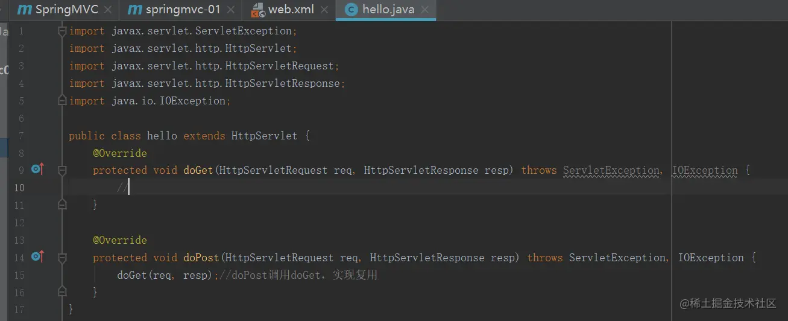The image size is (788, 321).
Task: Click the doGet(req, resp) call on line 15
Action: pyautogui.click(x=165, y=275)
